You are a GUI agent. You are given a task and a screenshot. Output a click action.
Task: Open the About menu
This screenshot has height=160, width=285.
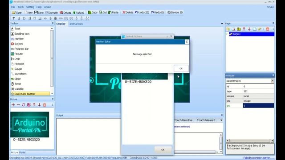pos(47,7)
